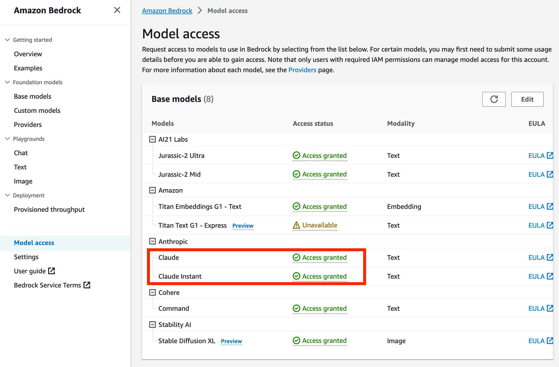
Task: Open the User guide external link
Action: point(34,271)
